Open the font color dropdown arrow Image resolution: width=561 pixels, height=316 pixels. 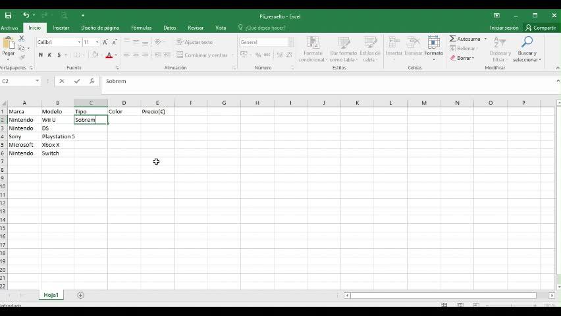116,55
